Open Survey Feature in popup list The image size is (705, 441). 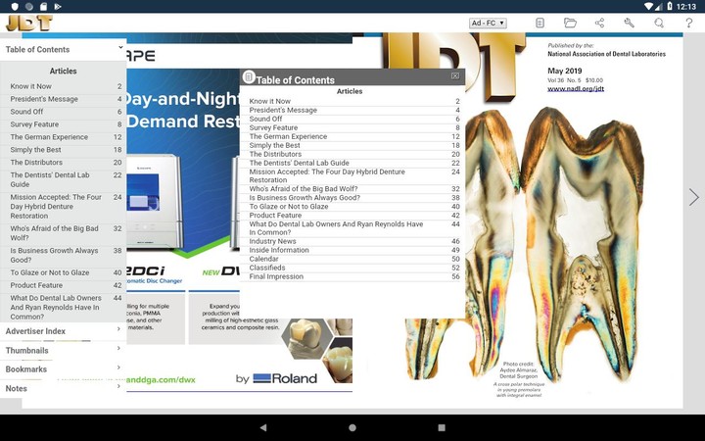tap(352, 127)
